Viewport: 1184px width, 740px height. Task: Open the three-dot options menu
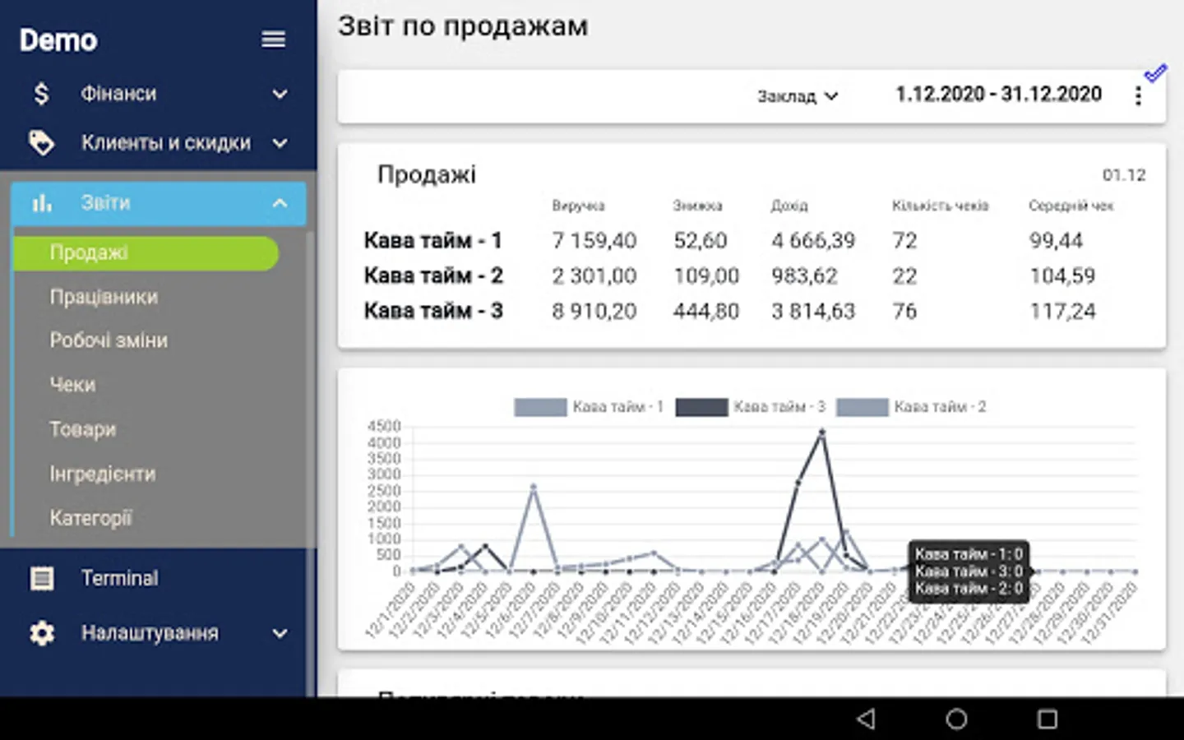[1138, 96]
